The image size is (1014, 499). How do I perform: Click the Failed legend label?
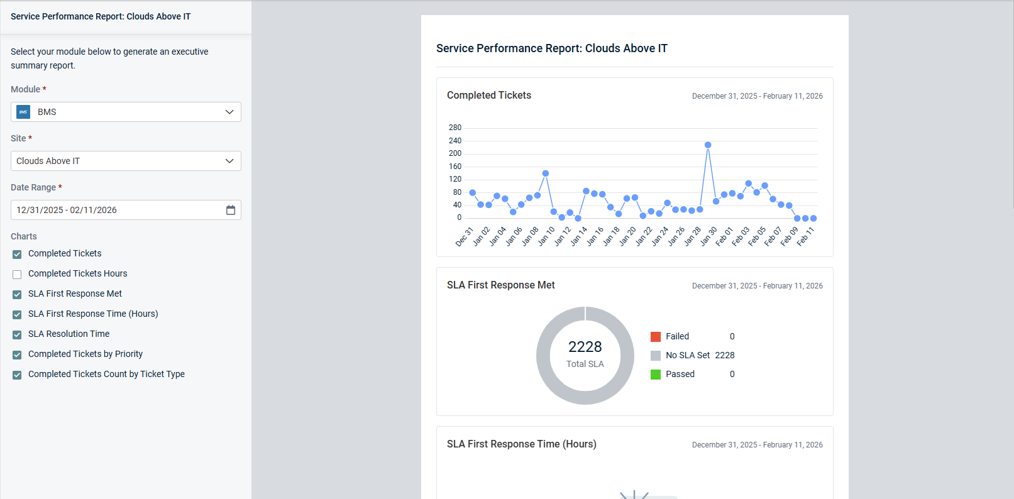pyautogui.click(x=677, y=336)
